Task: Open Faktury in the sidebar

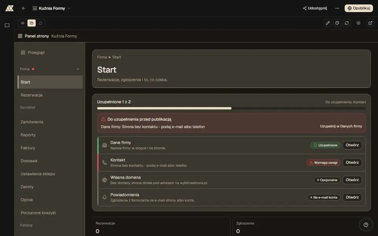Action: point(50,148)
